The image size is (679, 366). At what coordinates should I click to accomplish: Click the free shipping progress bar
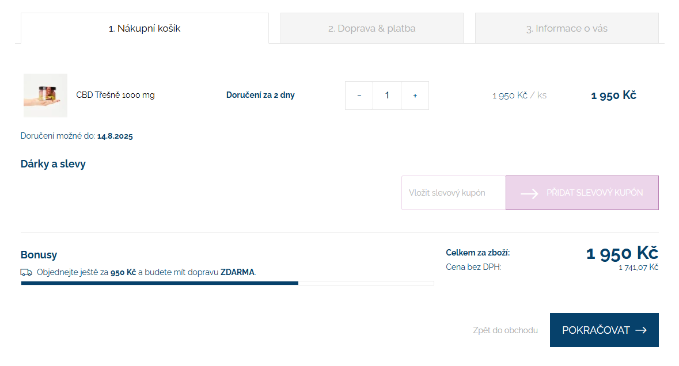pyautogui.click(x=227, y=283)
